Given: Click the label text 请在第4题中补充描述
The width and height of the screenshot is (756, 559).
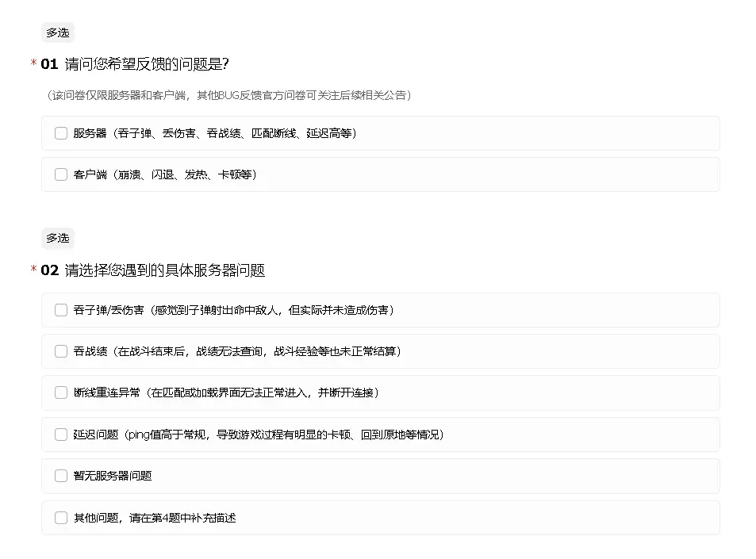Looking at the screenshot, I should click(x=182, y=518).
